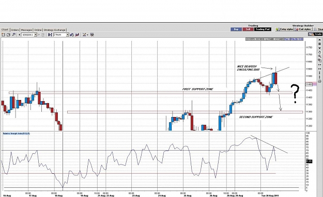Click the 11300 price axis label

pos(309,112)
